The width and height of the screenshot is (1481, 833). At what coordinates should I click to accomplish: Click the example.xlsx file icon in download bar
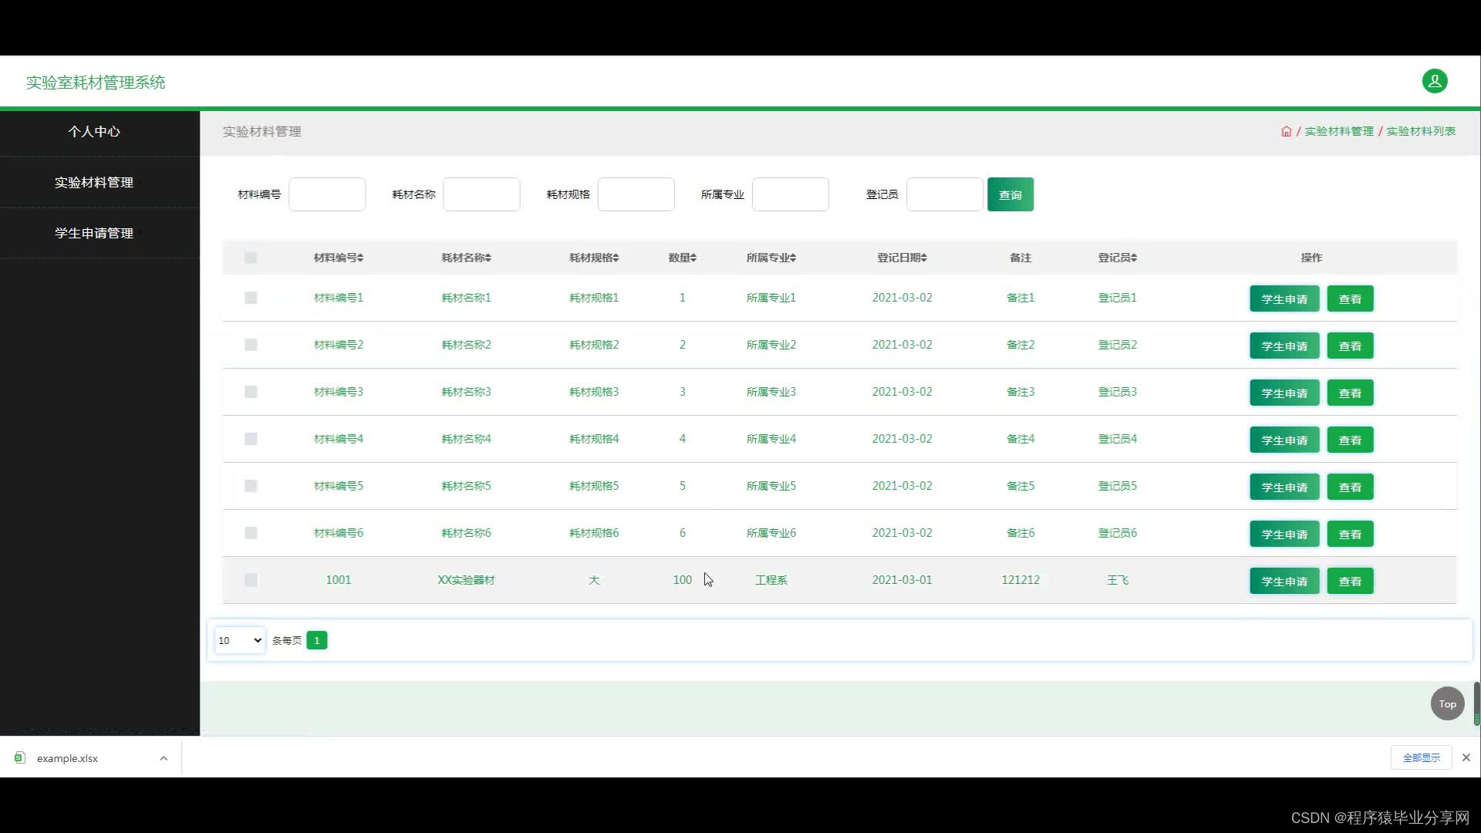coord(20,758)
